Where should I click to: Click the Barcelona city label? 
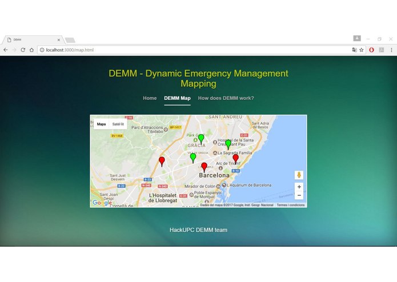[214, 175]
